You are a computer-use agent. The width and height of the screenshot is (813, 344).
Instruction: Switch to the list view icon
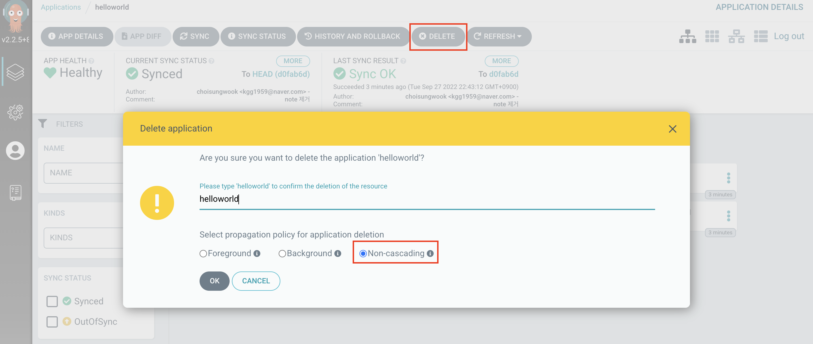click(x=760, y=36)
